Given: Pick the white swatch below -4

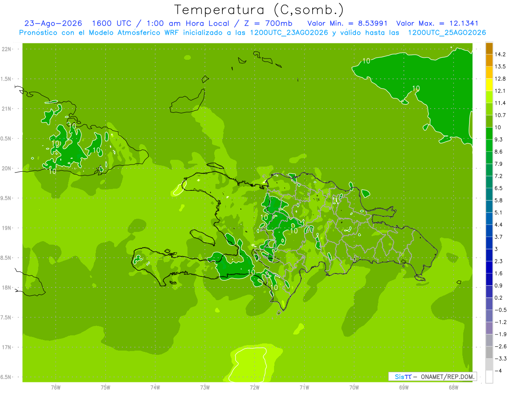Looking at the screenshot, I should point(489,377).
